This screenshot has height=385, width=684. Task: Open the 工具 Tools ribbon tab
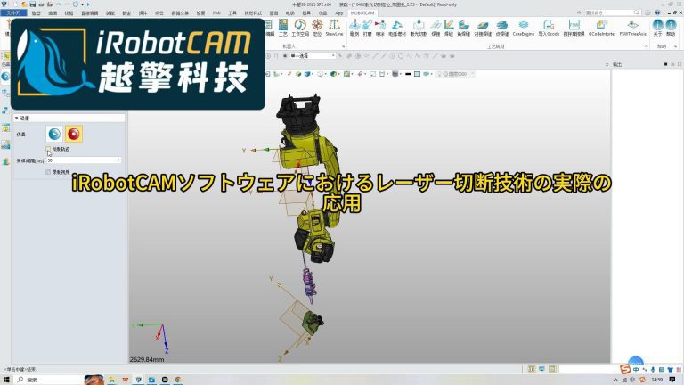tap(232, 13)
